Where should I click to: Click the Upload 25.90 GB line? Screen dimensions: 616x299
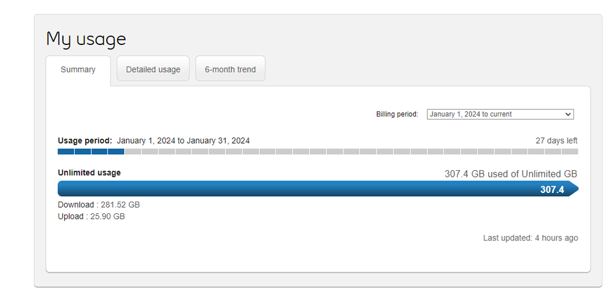91,216
